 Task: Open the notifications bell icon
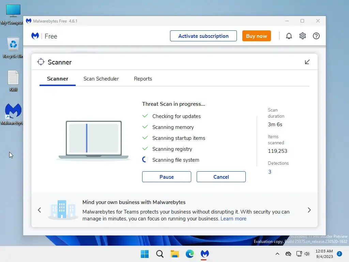point(289,36)
